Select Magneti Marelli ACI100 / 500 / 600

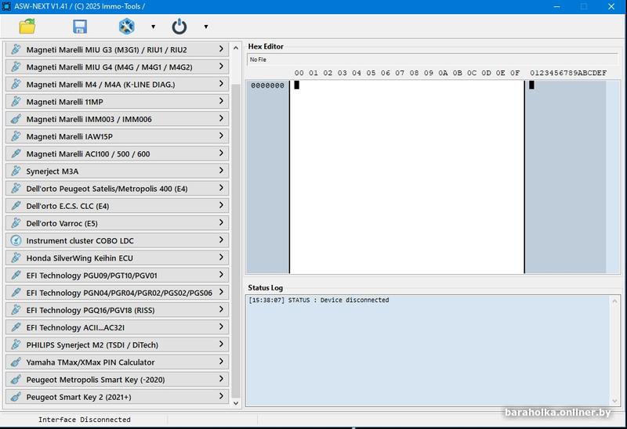click(117, 153)
